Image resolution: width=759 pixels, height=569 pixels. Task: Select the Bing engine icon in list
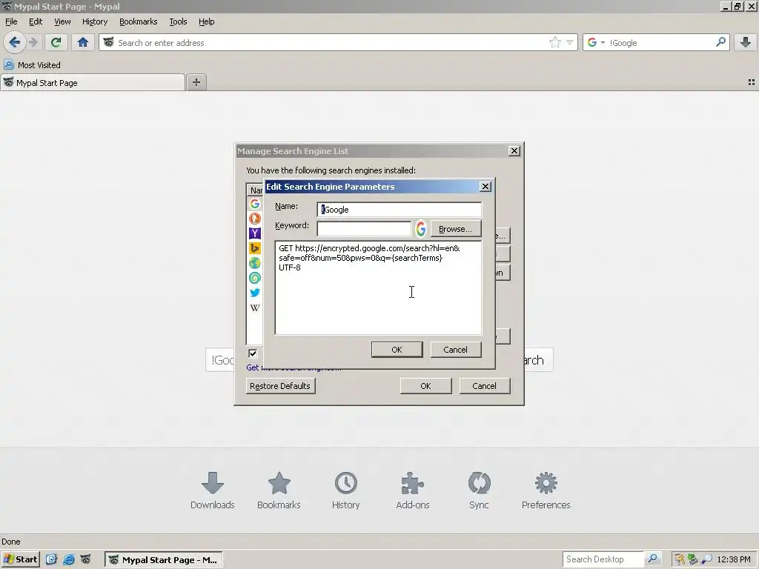[255, 248]
